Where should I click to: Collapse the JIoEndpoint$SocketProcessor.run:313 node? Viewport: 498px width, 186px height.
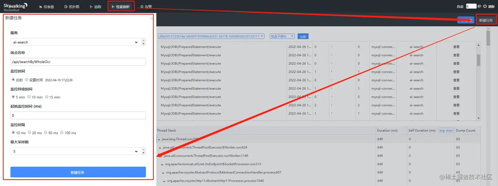pyautogui.click(x=162, y=164)
